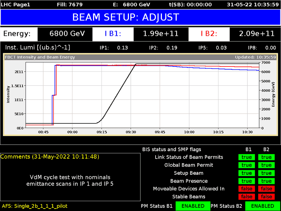Viewport: 281px width, 211px height.
Task: Click the BEAM SETUP: ADJUST blue banner
Action: 140,17
